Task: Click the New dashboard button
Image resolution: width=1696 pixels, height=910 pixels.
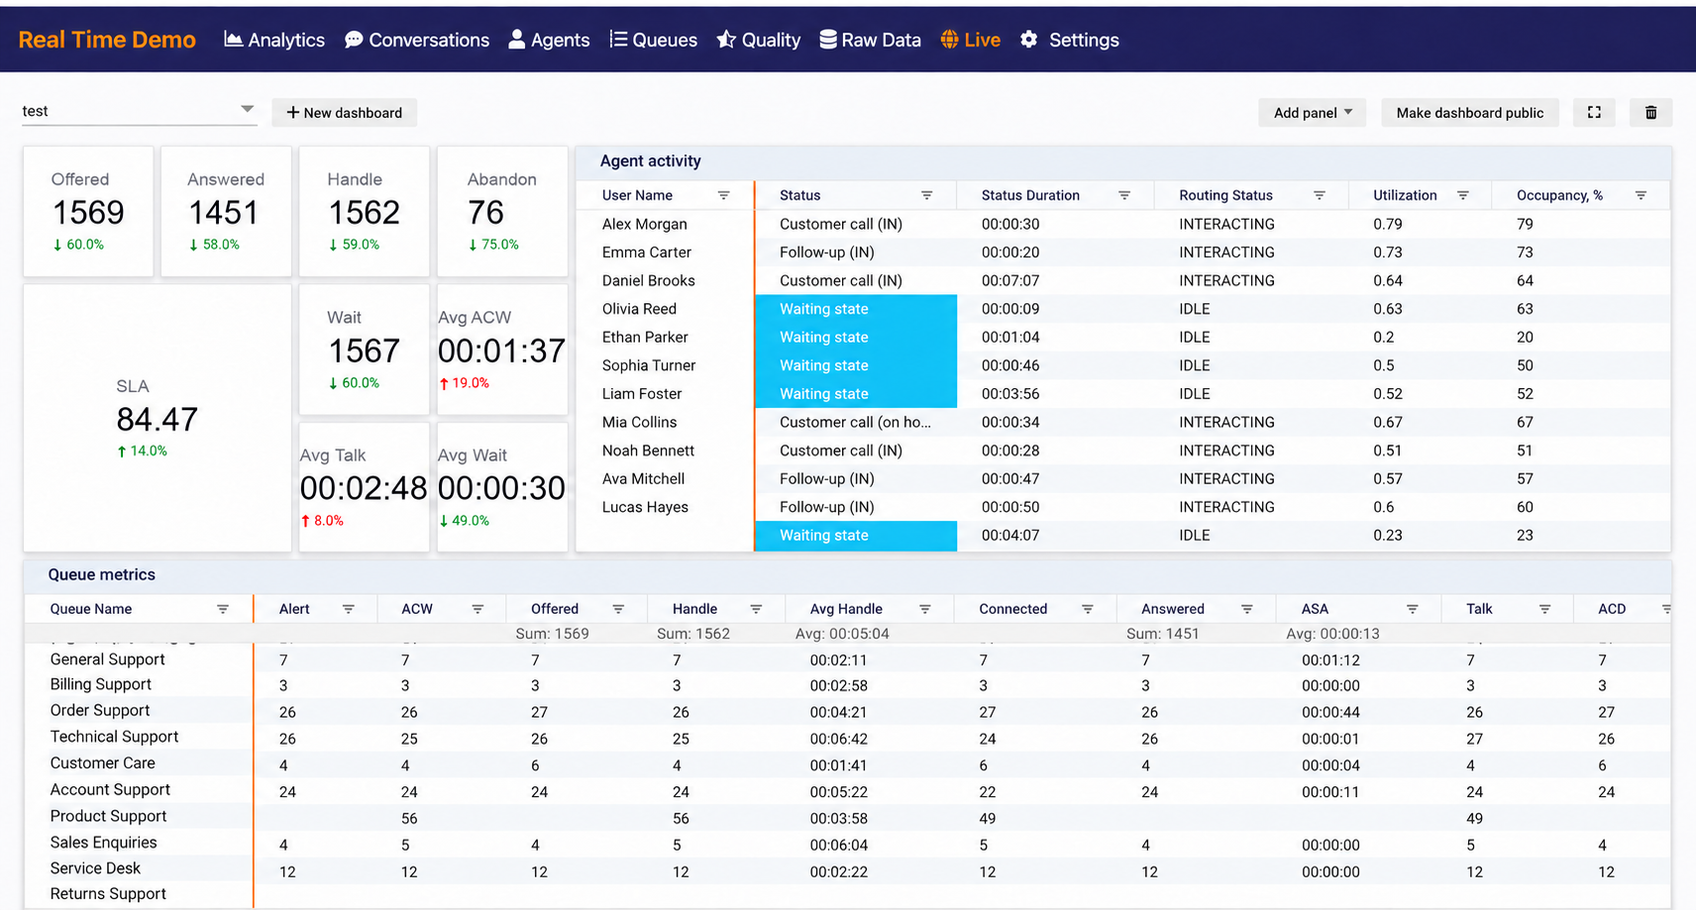Action: (x=345, y=113)
